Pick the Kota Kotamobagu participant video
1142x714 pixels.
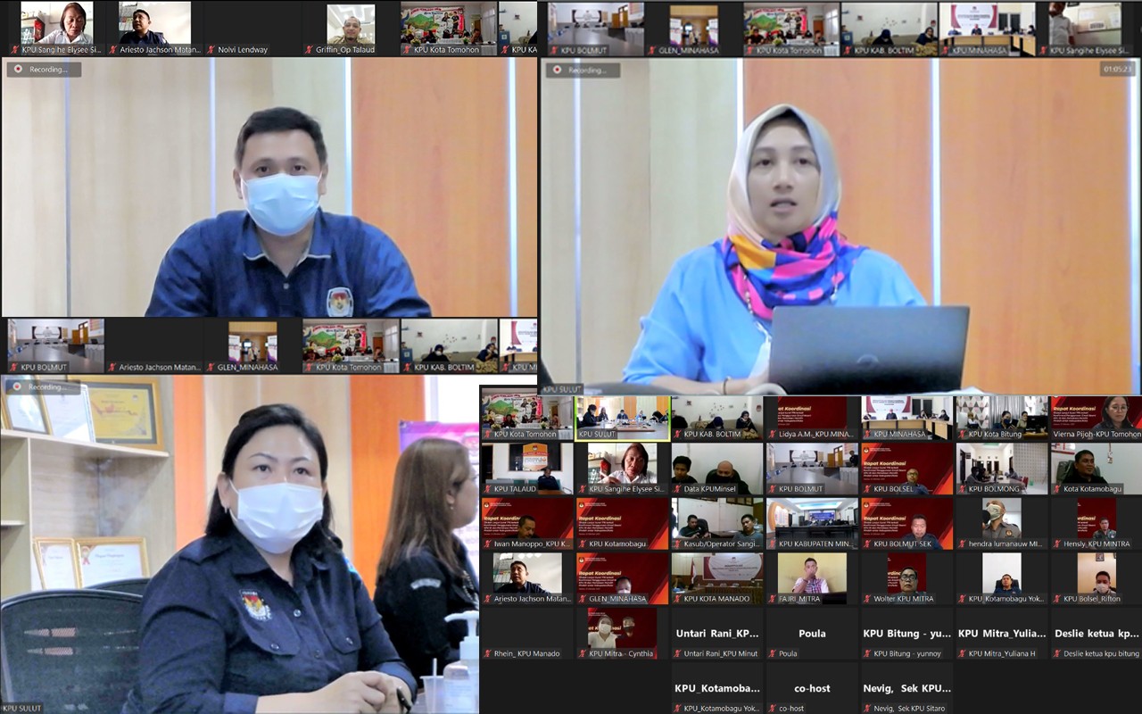pyautogui.click(x=1096, y=467)
